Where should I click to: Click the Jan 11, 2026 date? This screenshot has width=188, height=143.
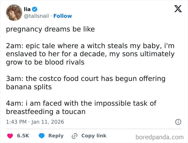pos(48,122)
